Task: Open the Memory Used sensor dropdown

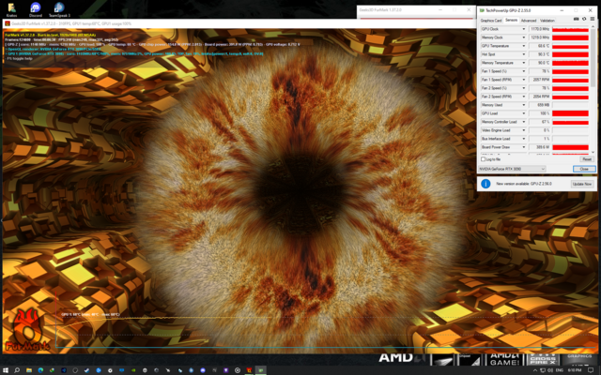Action: (x=524, y=105)
